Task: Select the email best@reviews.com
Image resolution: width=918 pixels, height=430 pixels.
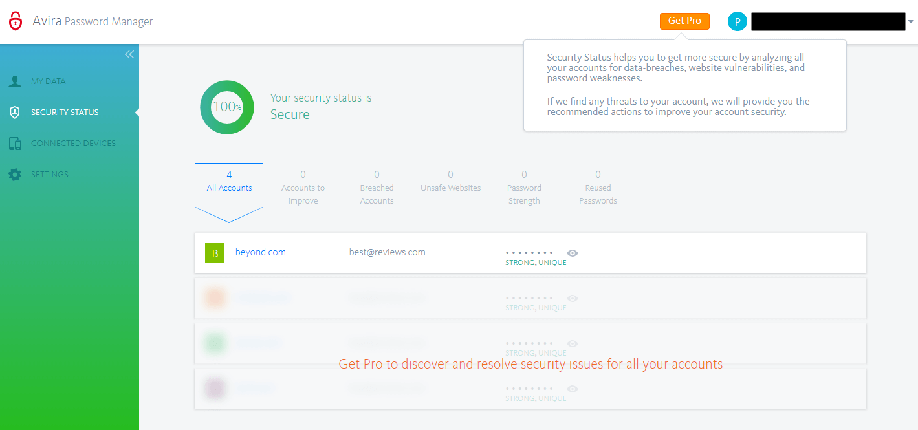Action: [387, 252]
